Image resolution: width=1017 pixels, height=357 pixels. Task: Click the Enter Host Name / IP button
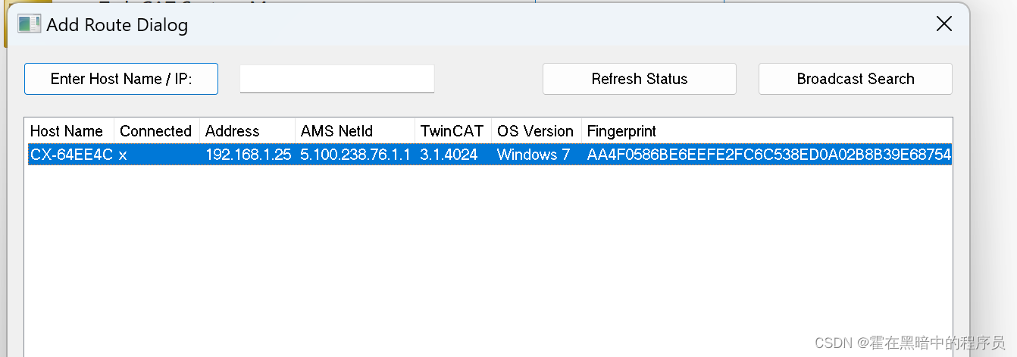click(121, 79)
